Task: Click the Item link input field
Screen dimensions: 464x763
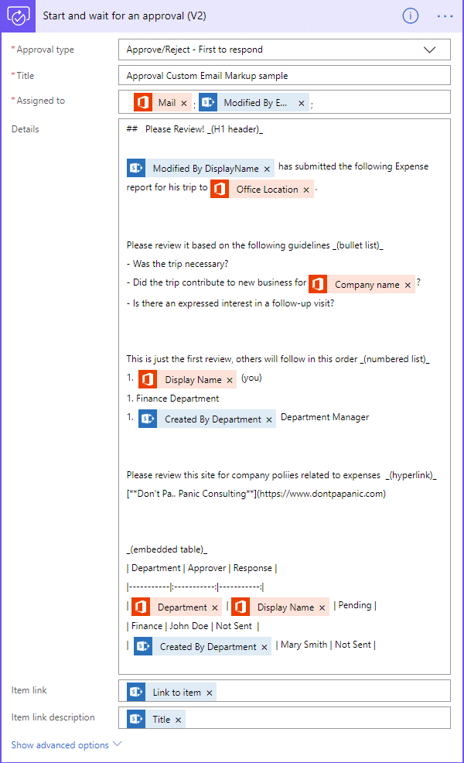Action: click(x=284, y=691)
